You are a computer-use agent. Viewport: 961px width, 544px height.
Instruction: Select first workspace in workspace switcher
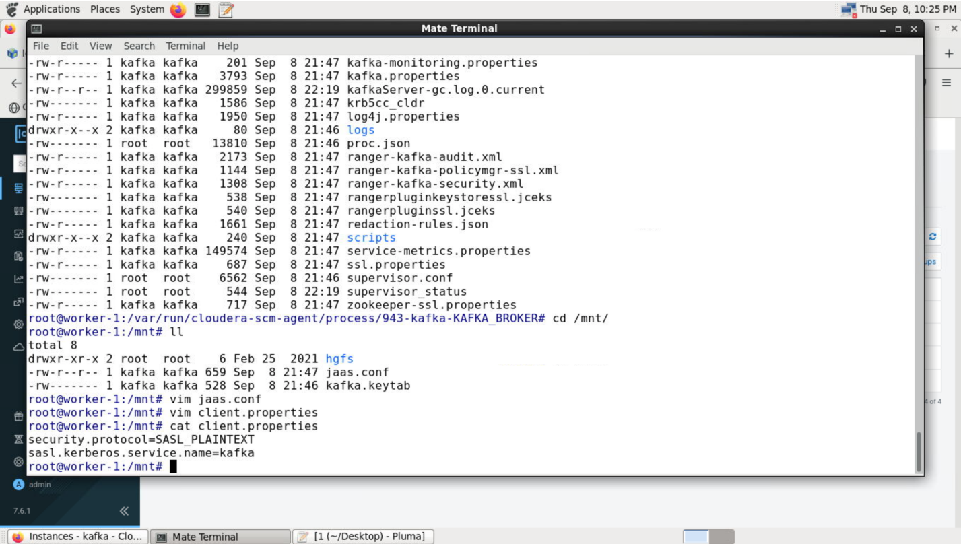(696, 537)
